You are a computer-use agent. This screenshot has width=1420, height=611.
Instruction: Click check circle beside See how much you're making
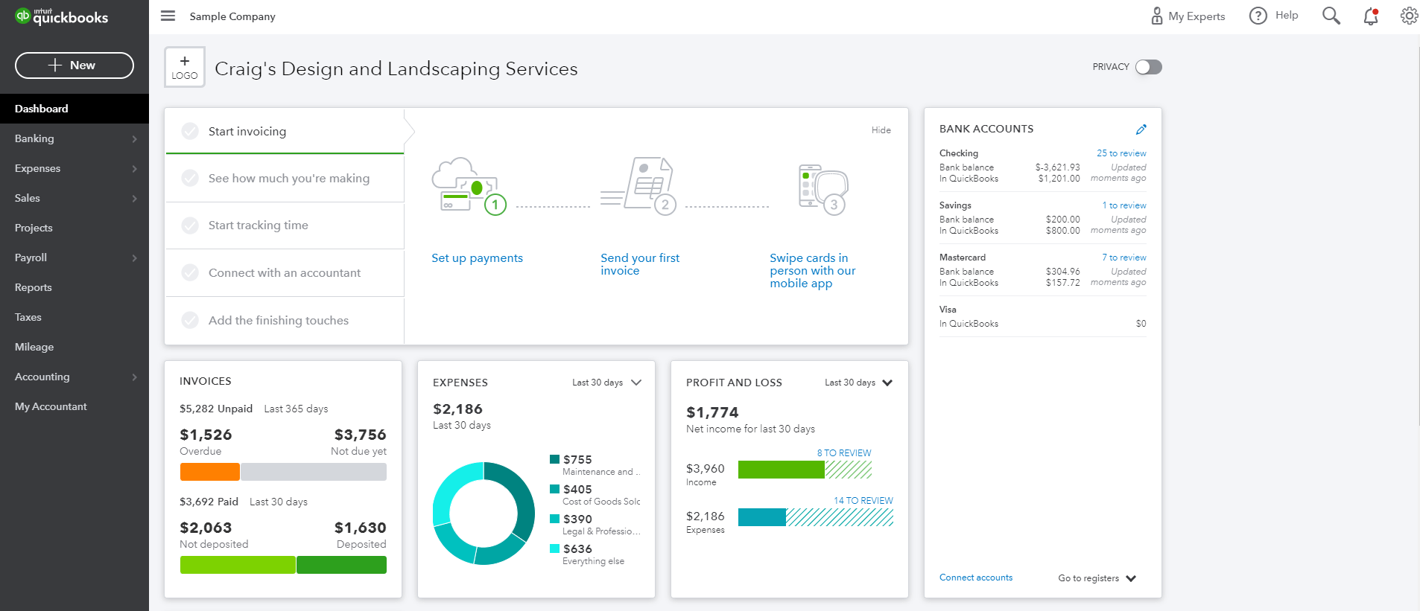click(x=190, y=178)
